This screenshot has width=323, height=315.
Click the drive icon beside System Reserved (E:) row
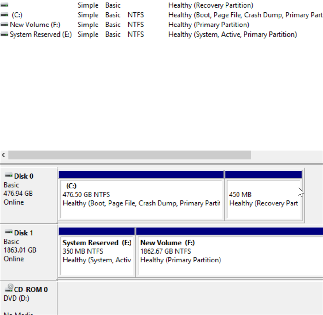tap(4, 34)
